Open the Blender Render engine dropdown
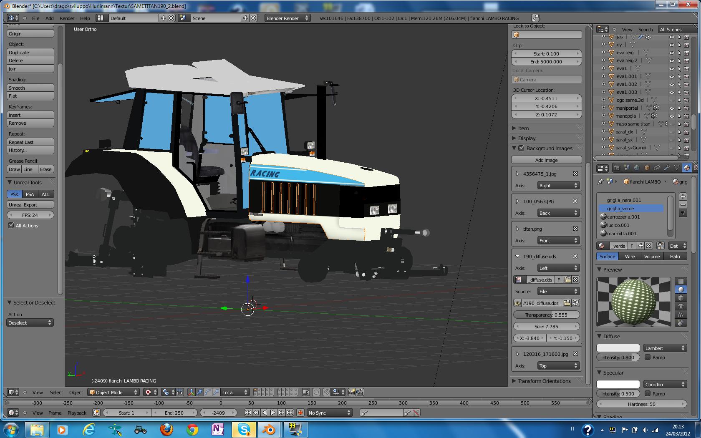Image resolution: width=701 pixels, height=438 pixels. 287,18
